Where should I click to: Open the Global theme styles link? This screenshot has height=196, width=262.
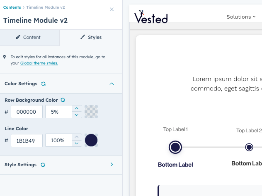click(x=39, y=63)
